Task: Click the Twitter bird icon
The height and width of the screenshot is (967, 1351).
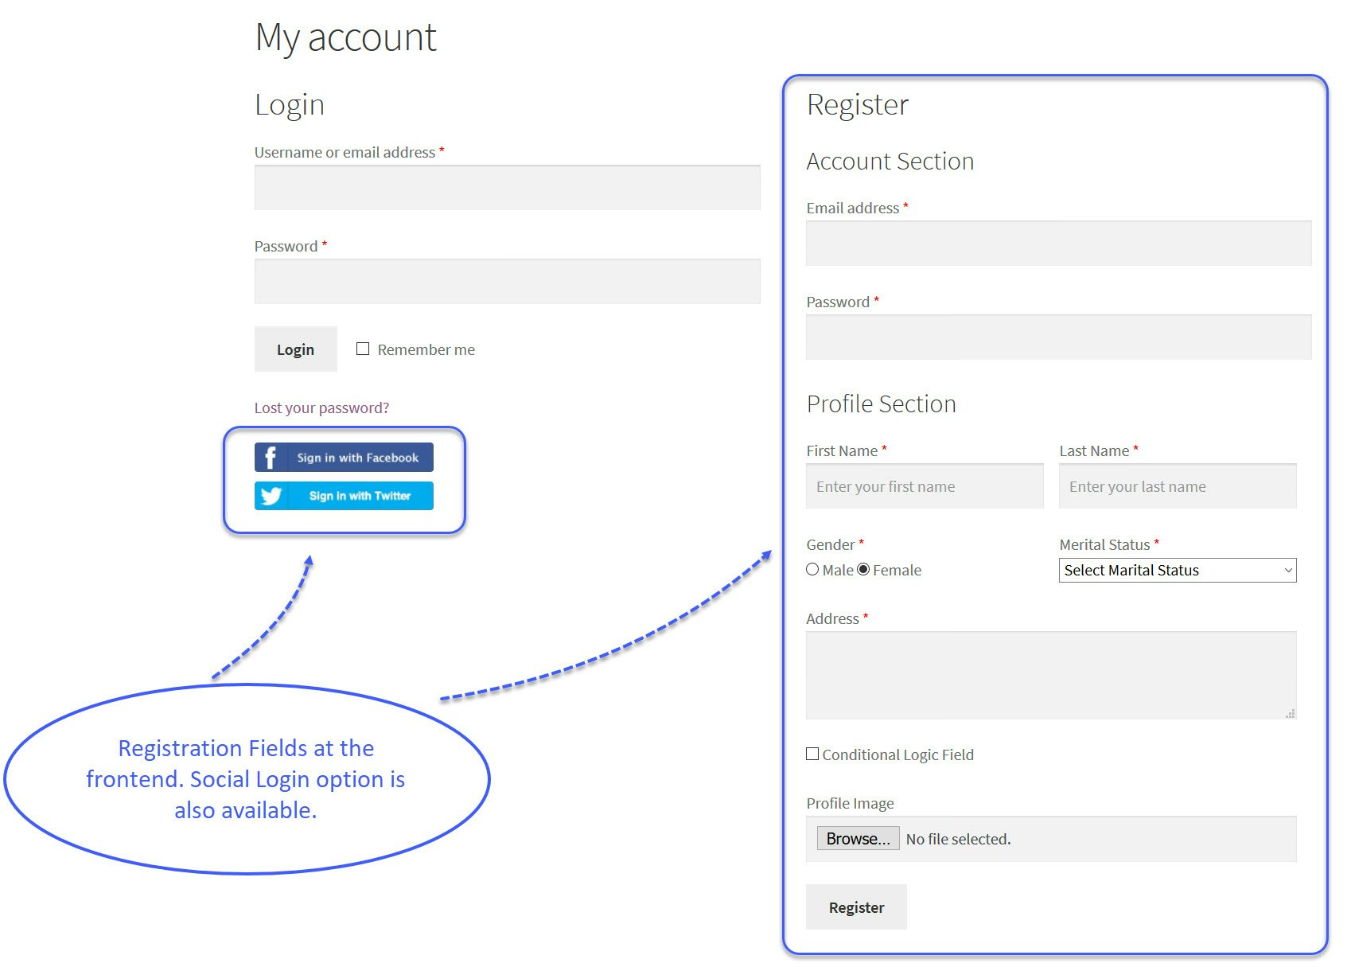Action: point(273,496)
